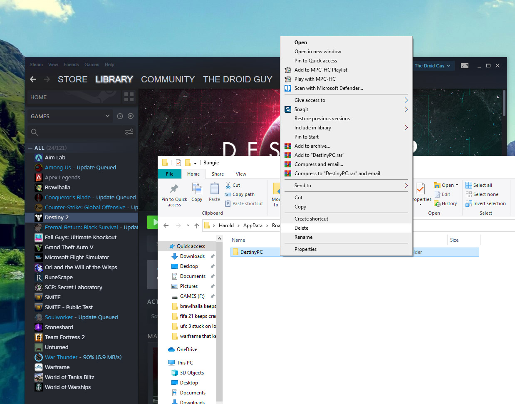This screenshot has width=515, height=404.
Task: Unpin Pictures from Quick access
Action: 212,286
